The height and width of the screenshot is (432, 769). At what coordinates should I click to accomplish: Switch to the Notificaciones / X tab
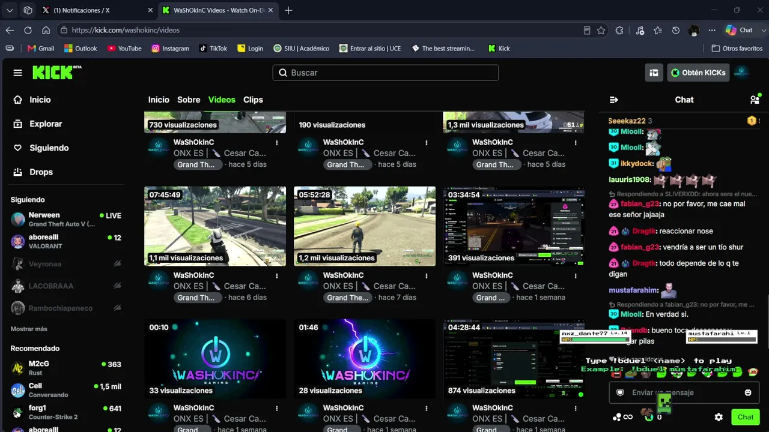[x=99, y=10]
